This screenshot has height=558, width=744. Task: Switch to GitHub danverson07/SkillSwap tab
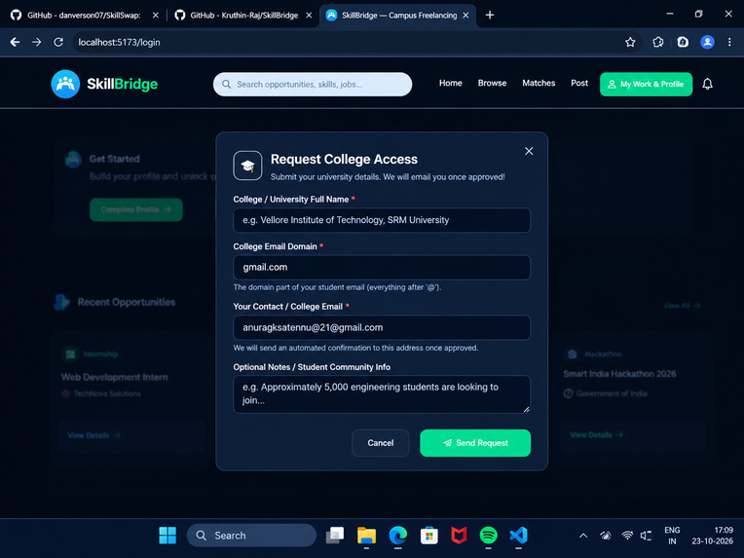pyautogui.click(x=85, y=16)
